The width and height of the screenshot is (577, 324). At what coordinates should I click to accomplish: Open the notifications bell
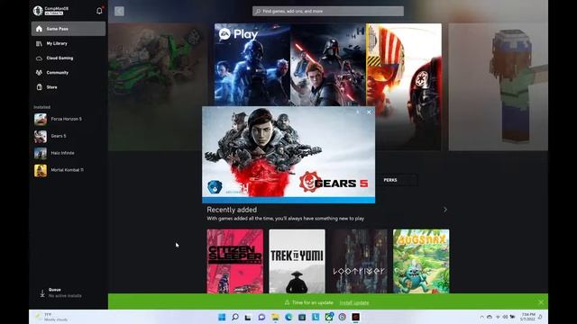(x=99, y=11)
